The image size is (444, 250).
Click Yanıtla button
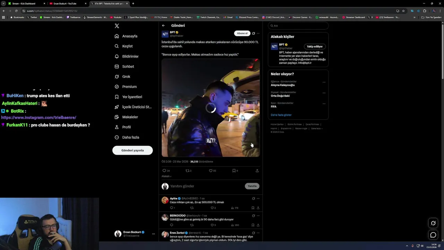pyautogui.click(x=252, y=186)
